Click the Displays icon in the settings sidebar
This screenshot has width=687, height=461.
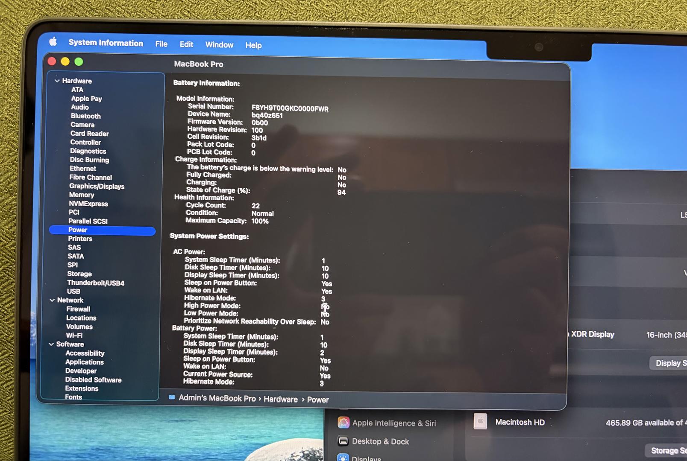[343, 458]
